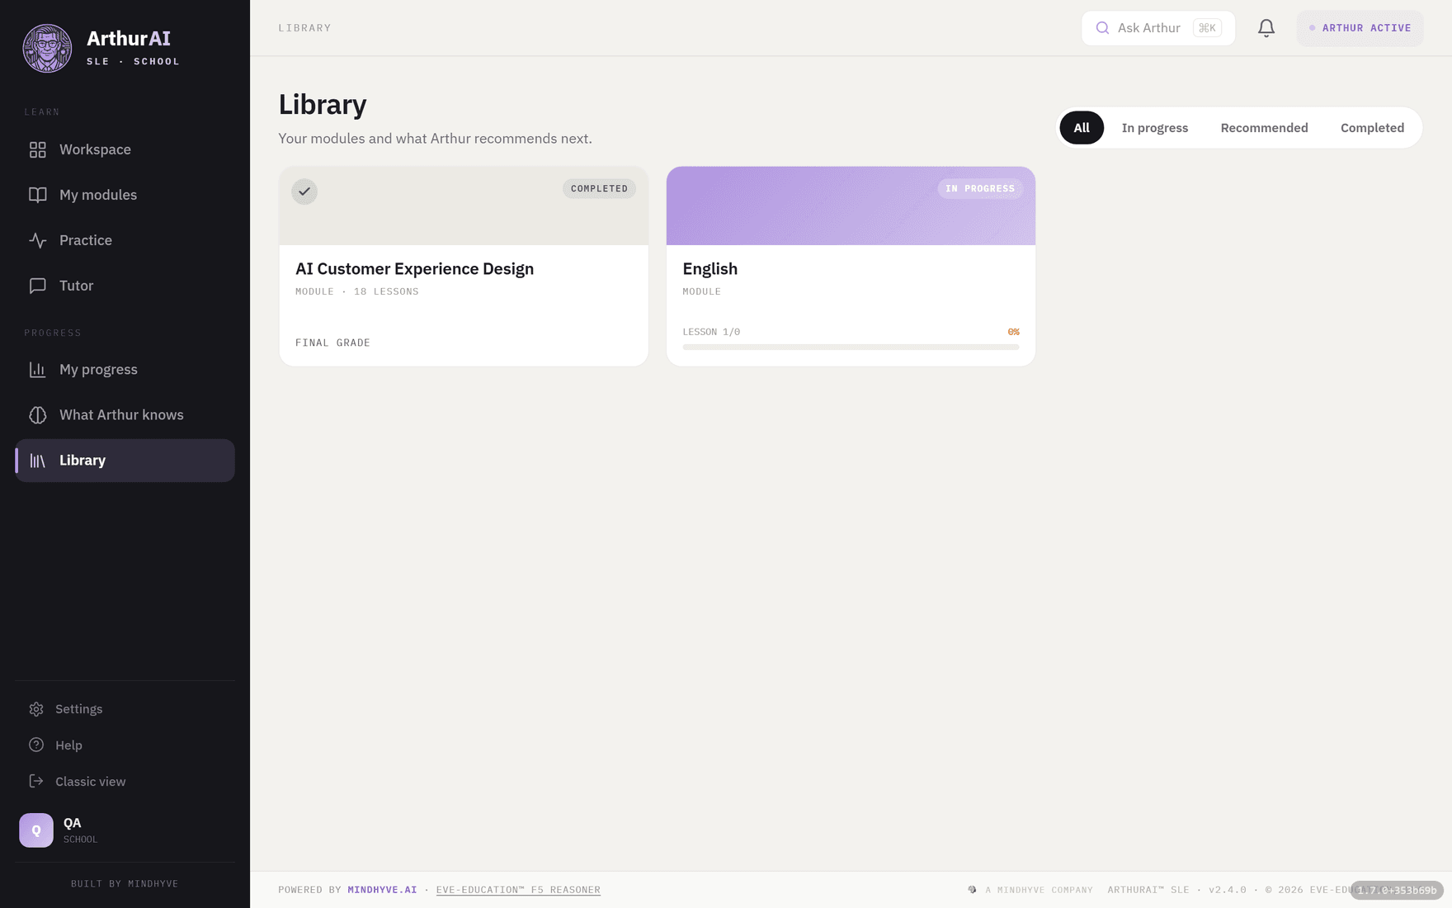1452x908 pixels.
Task: Click the Library breadcrumb in header
Action: click(304, 28)
